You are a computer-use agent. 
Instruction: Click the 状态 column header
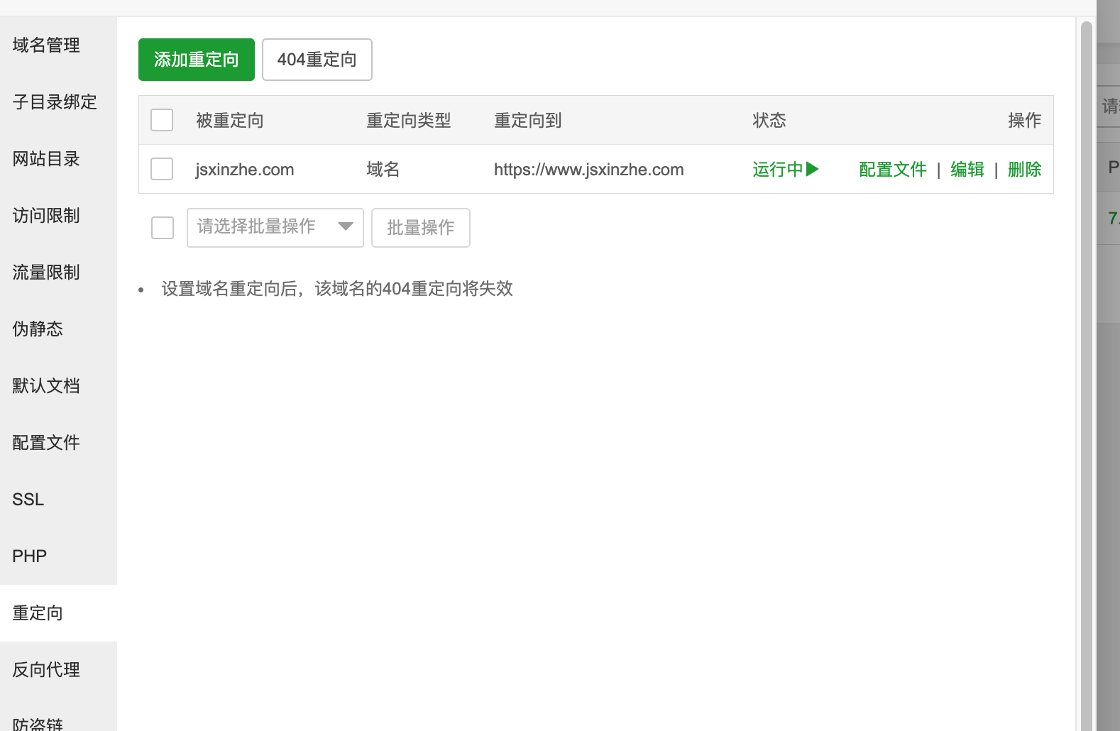(x=769, y=121)
